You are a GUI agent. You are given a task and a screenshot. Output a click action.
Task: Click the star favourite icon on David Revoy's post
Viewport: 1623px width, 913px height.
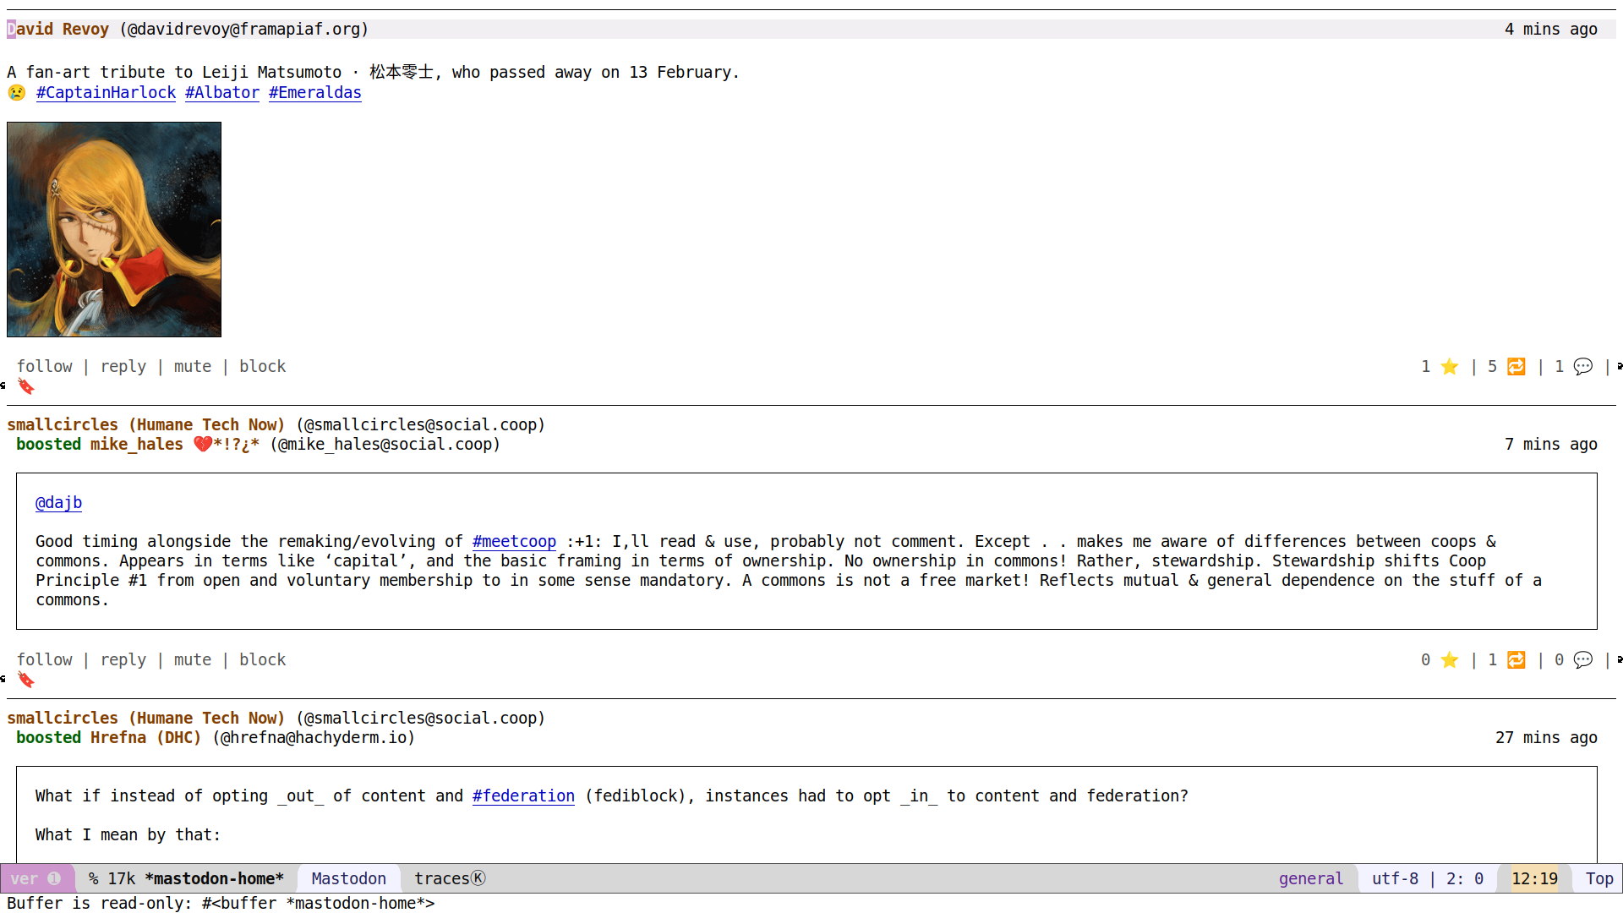tap(1449, 367)
